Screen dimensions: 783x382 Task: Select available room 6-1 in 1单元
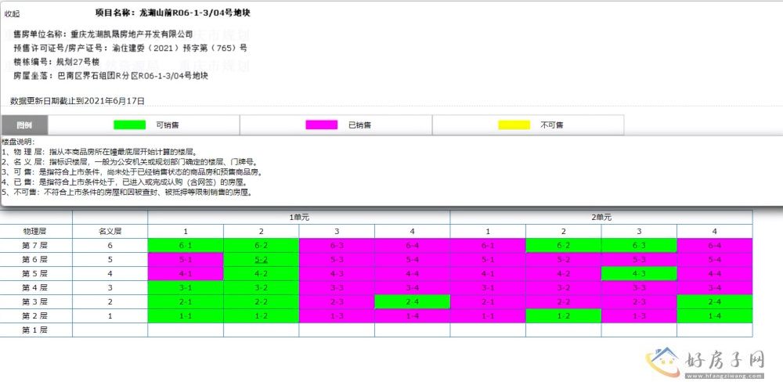click(x=186, y=246)
